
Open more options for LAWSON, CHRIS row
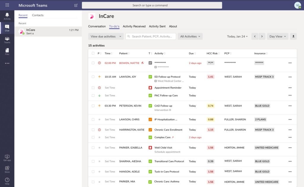click(290, 120)
